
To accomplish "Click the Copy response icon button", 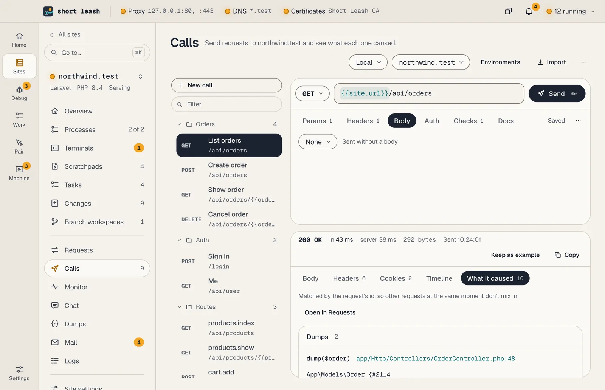I will (x=567, y=255).
